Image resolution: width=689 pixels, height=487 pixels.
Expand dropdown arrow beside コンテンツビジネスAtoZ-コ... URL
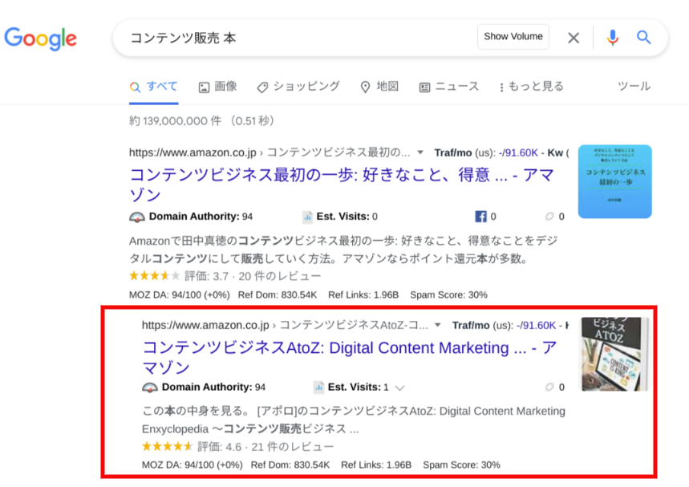[437, 325]
